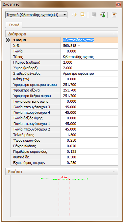The height and width of the screenshot is (222, 123).
Task: Click the Όνομα field with highlighted text
Action: tap(89, 40)
